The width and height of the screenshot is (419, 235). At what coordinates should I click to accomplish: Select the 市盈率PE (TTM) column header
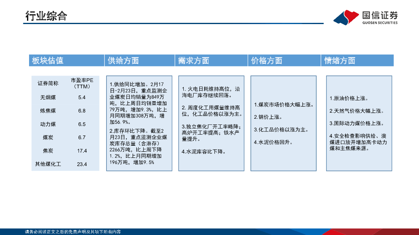(82, 83)
